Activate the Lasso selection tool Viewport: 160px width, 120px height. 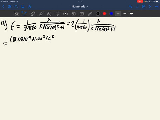[x=57, y=14]
